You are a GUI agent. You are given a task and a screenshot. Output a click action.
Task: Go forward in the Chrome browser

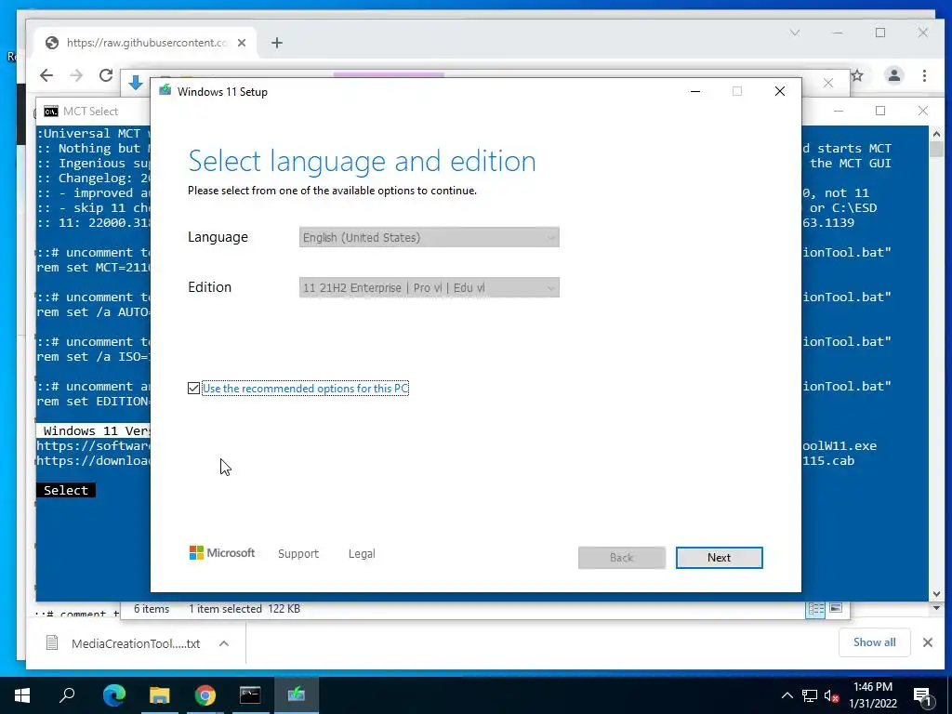(76, 75)
